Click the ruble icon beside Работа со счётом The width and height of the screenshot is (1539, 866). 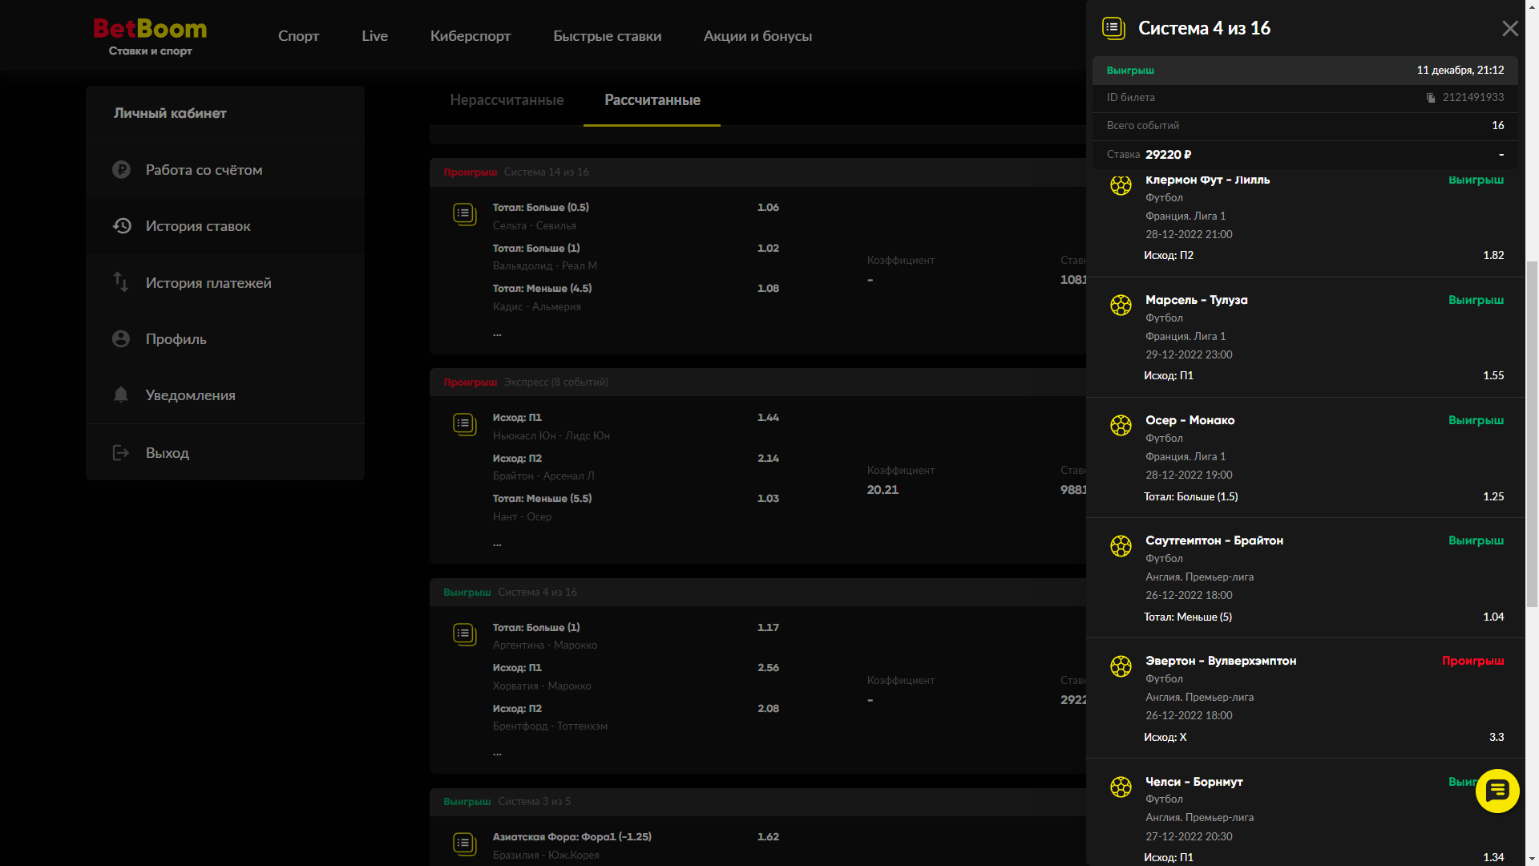pyautogui.click(x=121, y=170)
